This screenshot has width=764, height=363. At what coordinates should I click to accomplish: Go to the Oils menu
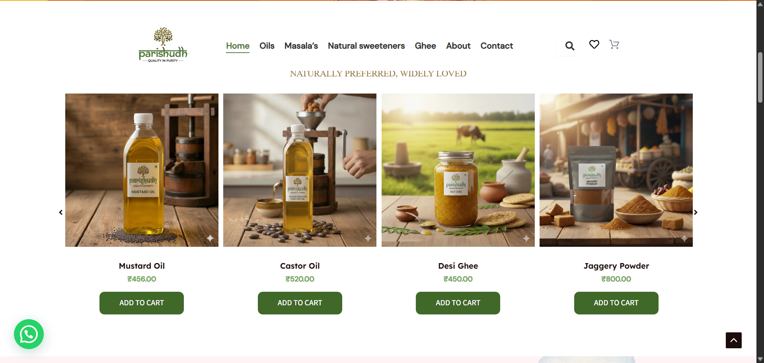point(267,46)
